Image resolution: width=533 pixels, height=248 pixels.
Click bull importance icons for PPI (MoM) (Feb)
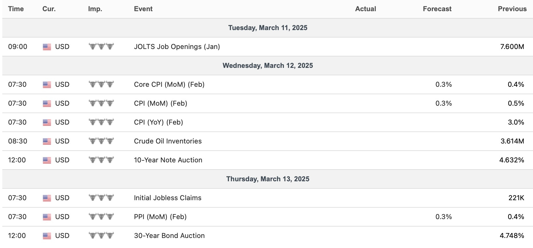[101, 216]
